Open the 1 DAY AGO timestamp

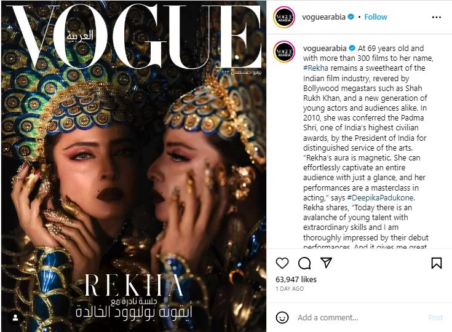(290, 289)
